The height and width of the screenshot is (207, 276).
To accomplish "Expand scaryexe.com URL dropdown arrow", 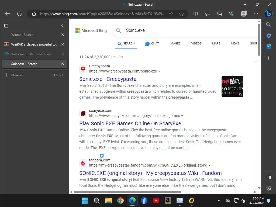I will pyautogui.click(x=182, y=116).
